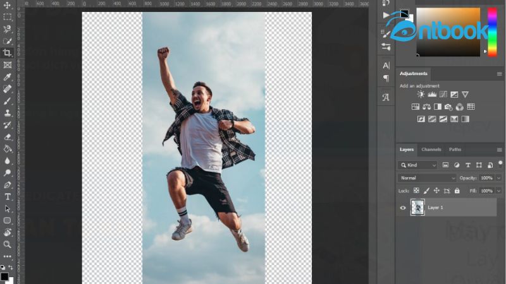Open the Kind filter dropdown
The width and height of the screenshot is (506, 284).
pos(417,165)
